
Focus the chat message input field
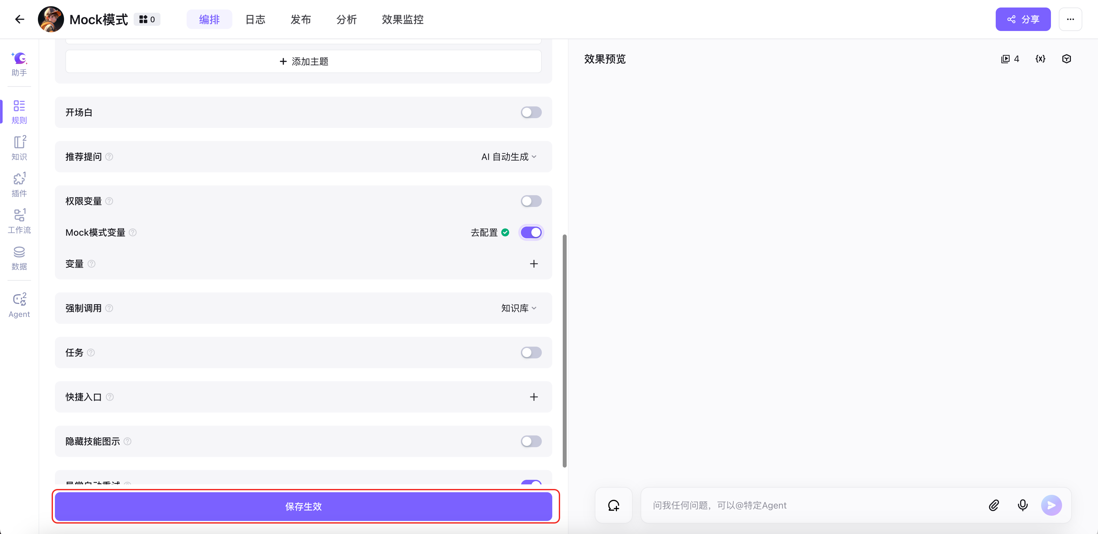click(810, 505)
